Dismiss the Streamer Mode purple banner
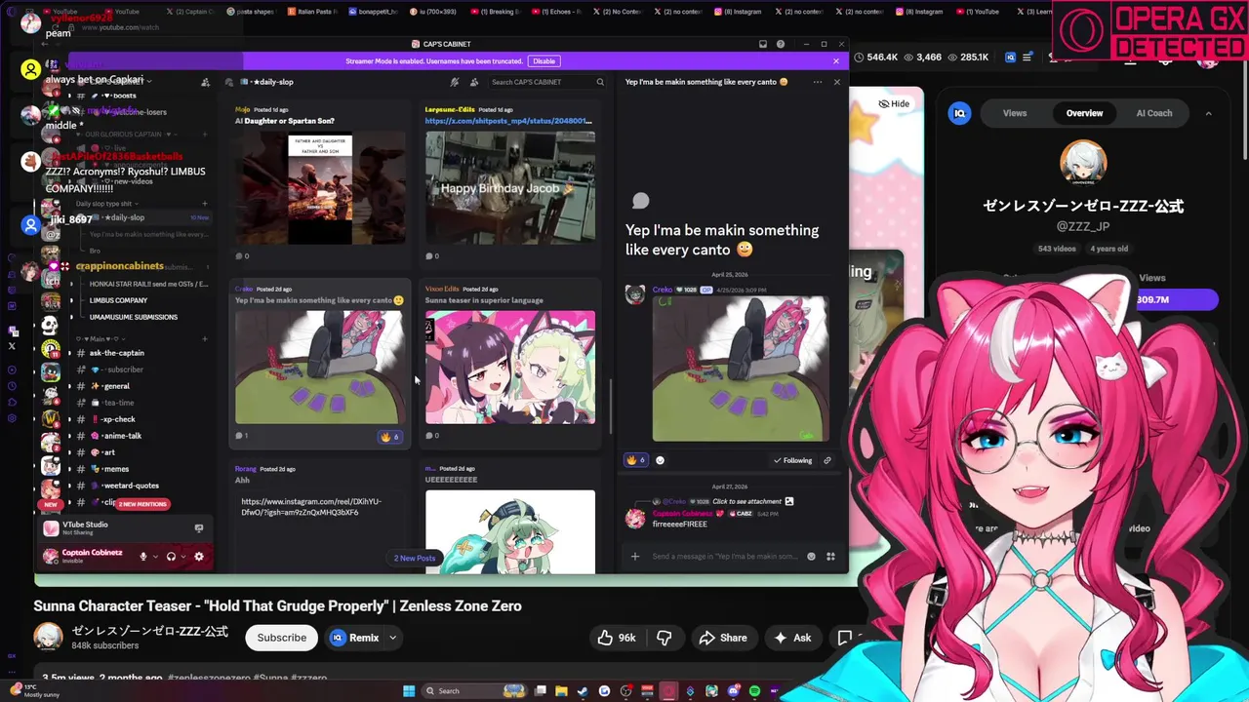 pos(836,61)
